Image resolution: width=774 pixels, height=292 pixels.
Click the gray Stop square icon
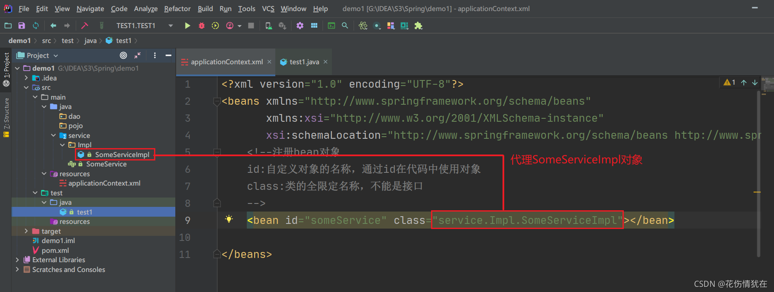click(251, 26)
